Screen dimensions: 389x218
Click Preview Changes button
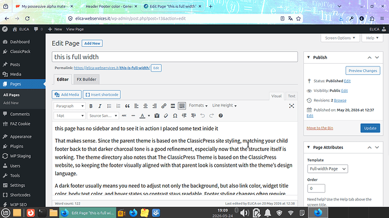(x=363, y=70)
